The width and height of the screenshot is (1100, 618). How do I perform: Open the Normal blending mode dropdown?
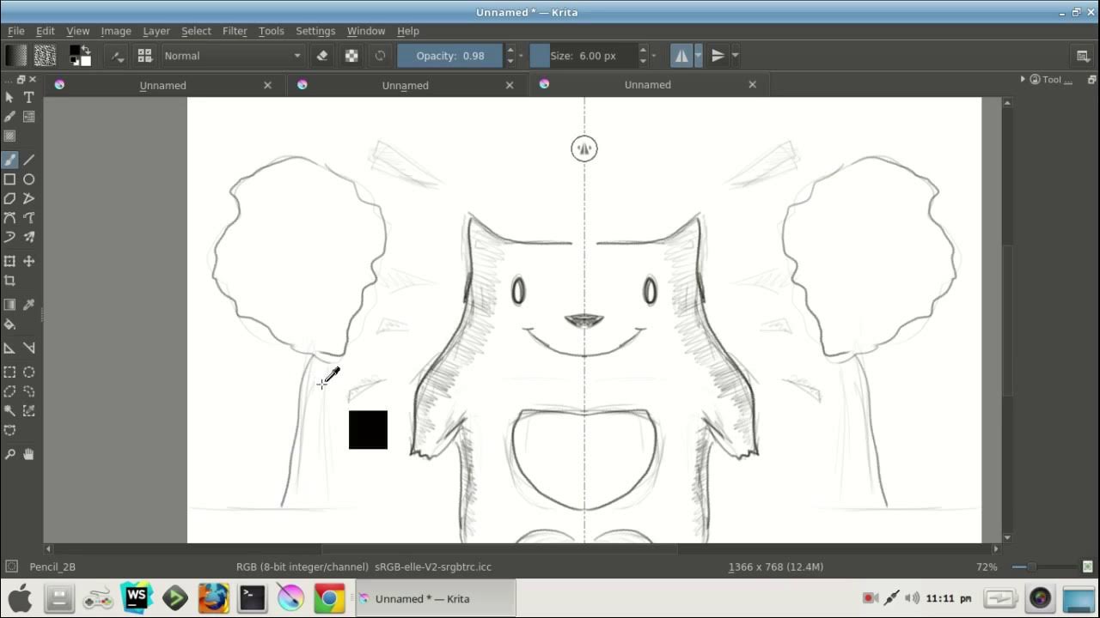233,56
